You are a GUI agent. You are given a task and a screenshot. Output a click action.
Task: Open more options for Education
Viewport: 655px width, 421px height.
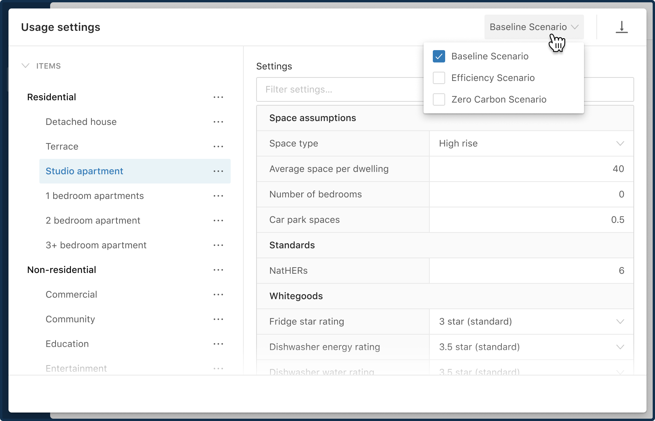click(218, 344)
